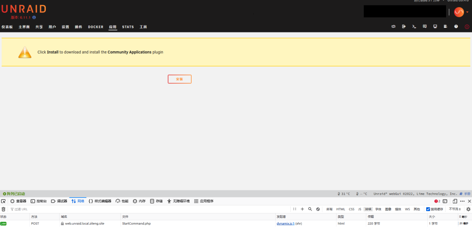Screen dimensions: 472x245
Task: Open the 不节流 throttling dropdown
Action: (455, 209)
